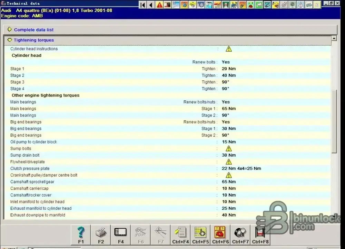This screenshot has height=249, width=345.
Task: Click the 15 Nm oil pump value
Action: tap(229, 142)
